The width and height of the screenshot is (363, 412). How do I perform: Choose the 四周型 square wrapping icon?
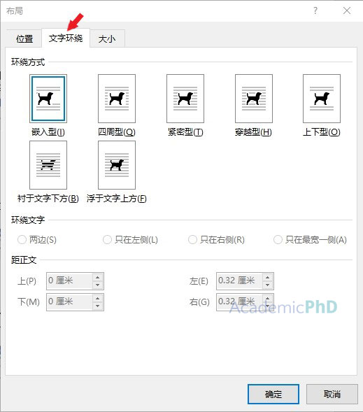click(117, 99)
